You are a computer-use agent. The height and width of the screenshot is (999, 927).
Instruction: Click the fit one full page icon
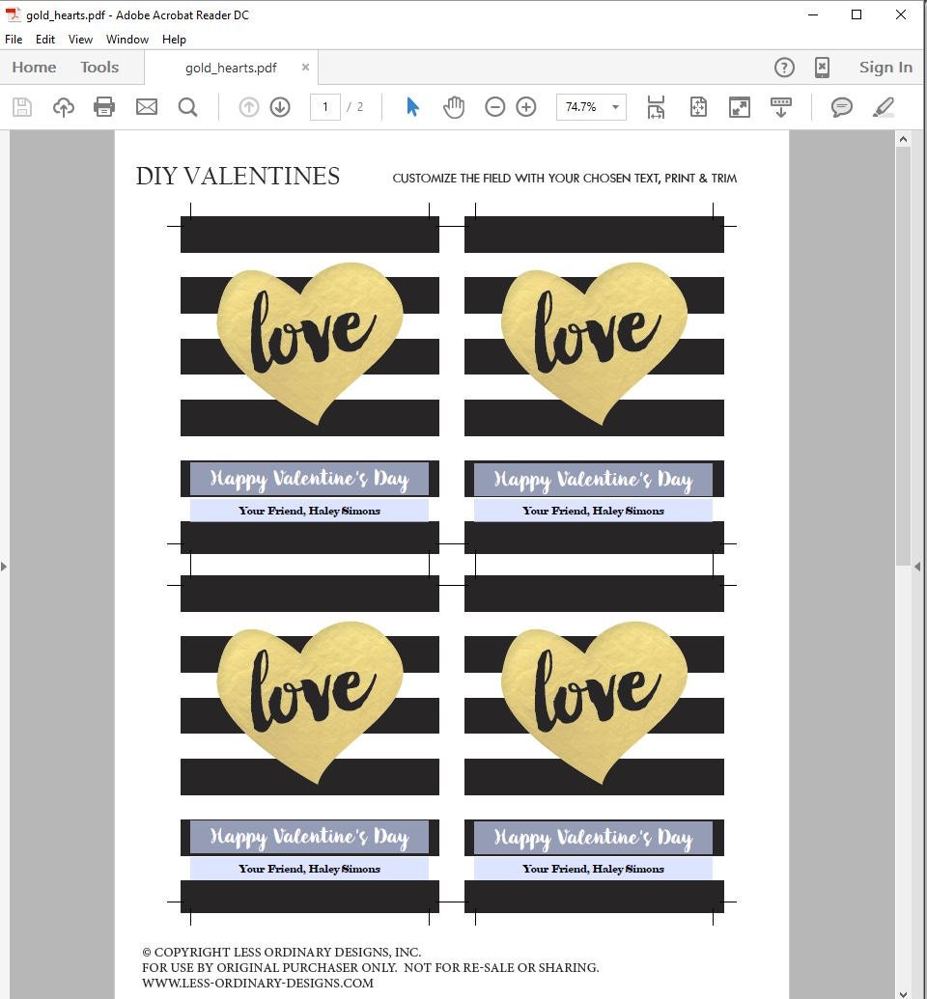click(698, 107)
